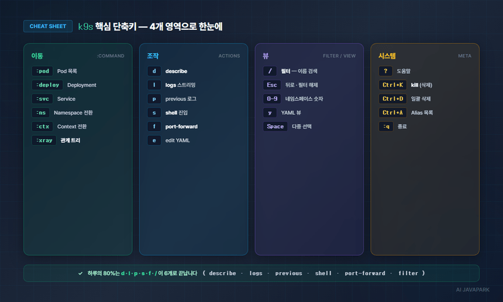Viewport: 503px width, 302px height.
Task: Click the ":ns" key badge
Action: click(x=40, y=112)
